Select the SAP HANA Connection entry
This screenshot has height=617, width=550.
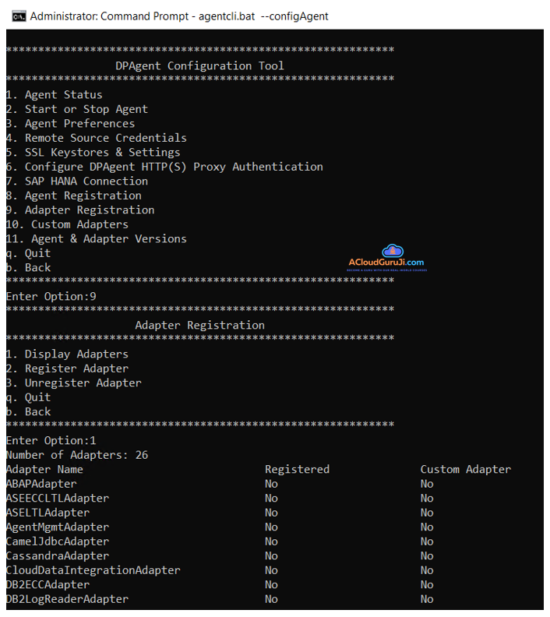point(76,181)
